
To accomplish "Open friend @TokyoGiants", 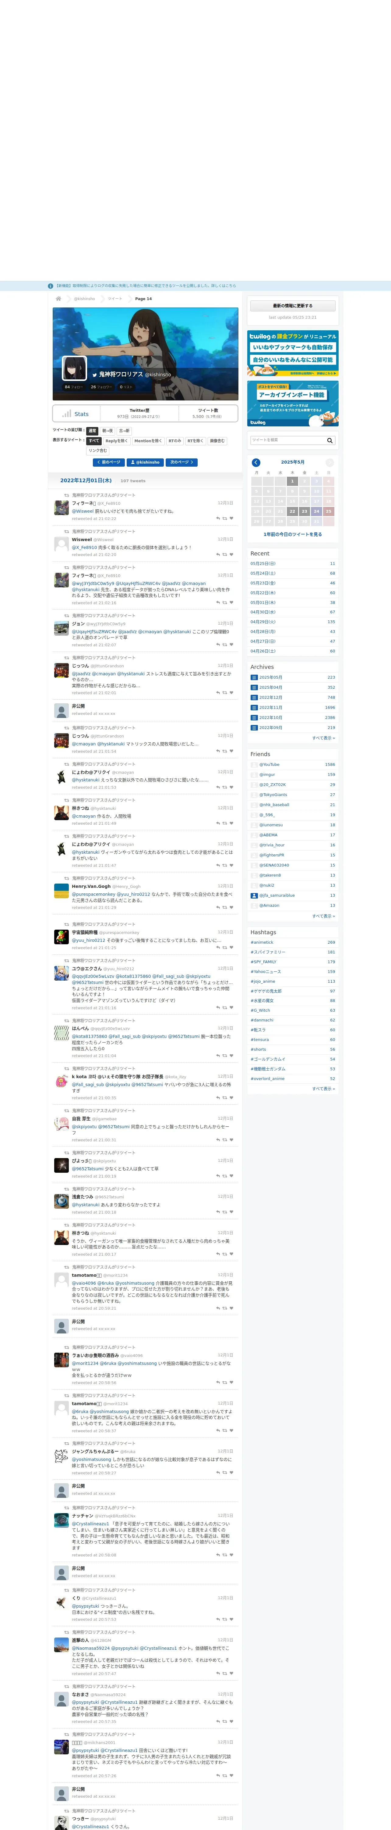I will click(273, 794).
